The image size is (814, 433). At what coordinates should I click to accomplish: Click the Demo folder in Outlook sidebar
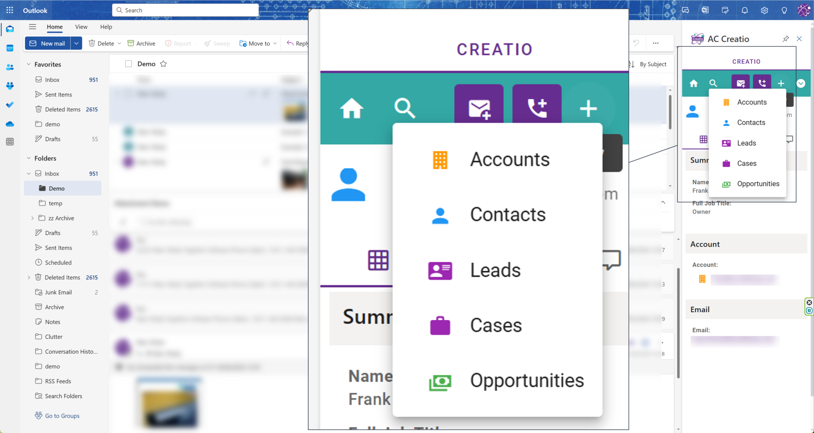pos(56,188)
